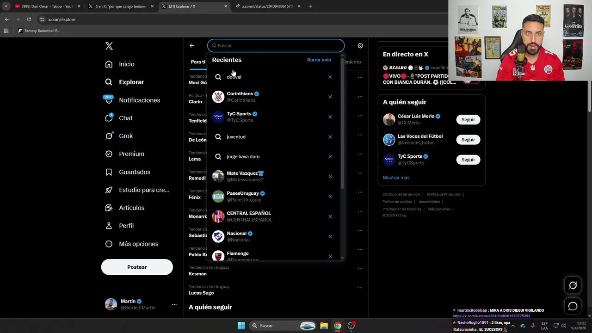
Task: Follow TyC Sports in A quién seguir
Action: coord(468,160)
